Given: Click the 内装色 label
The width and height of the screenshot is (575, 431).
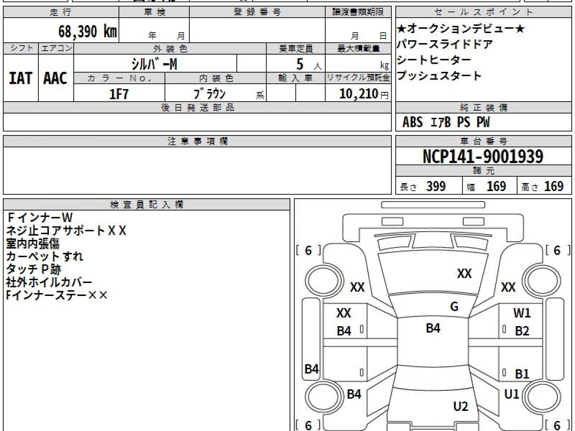Looking at the screenshot, I should pos(216,78).
